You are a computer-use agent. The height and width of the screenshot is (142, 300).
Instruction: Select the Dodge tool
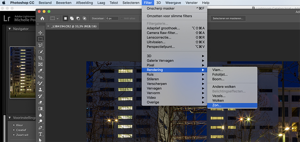click(40, 121)
